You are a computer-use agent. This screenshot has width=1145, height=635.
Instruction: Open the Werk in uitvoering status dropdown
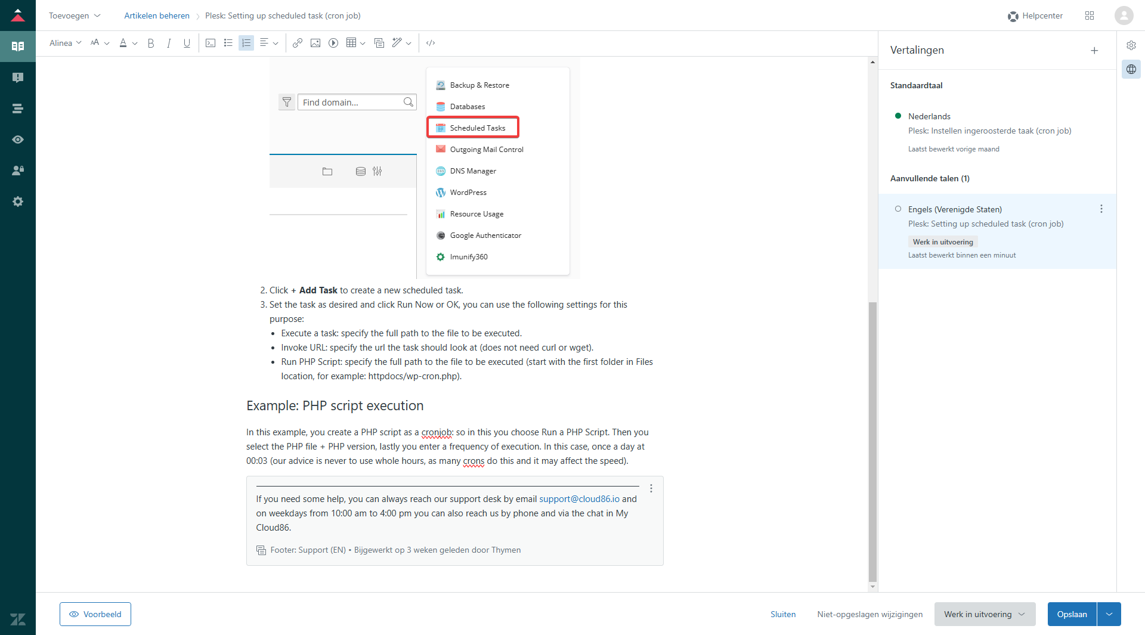[x=985, y=614]
